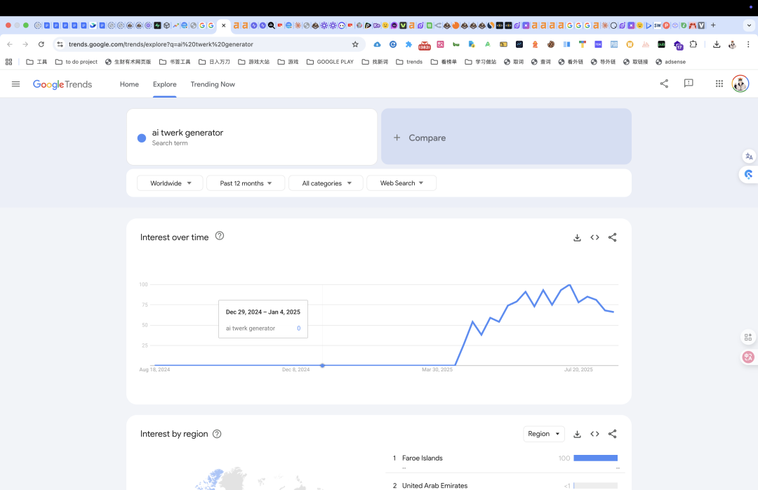The width and height of the screenshot is (758, 490).
Task: Show help for Interest over time
Action: tap(220, 236)
